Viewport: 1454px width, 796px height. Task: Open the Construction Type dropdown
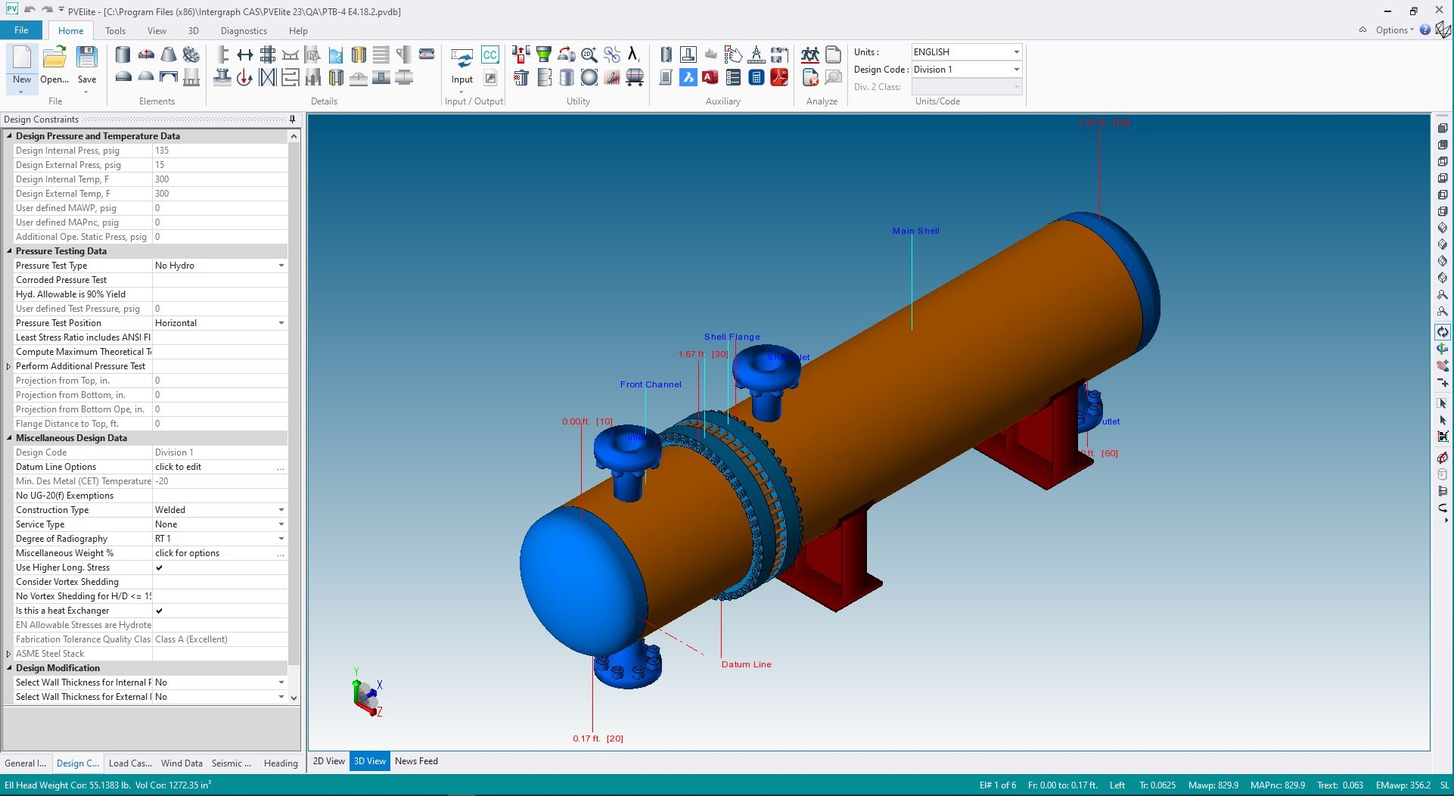(281, 510)
